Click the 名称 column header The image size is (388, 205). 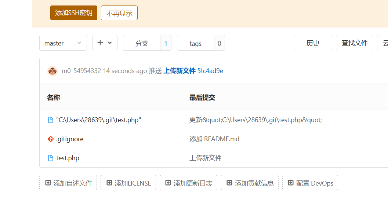pos(54,98)
